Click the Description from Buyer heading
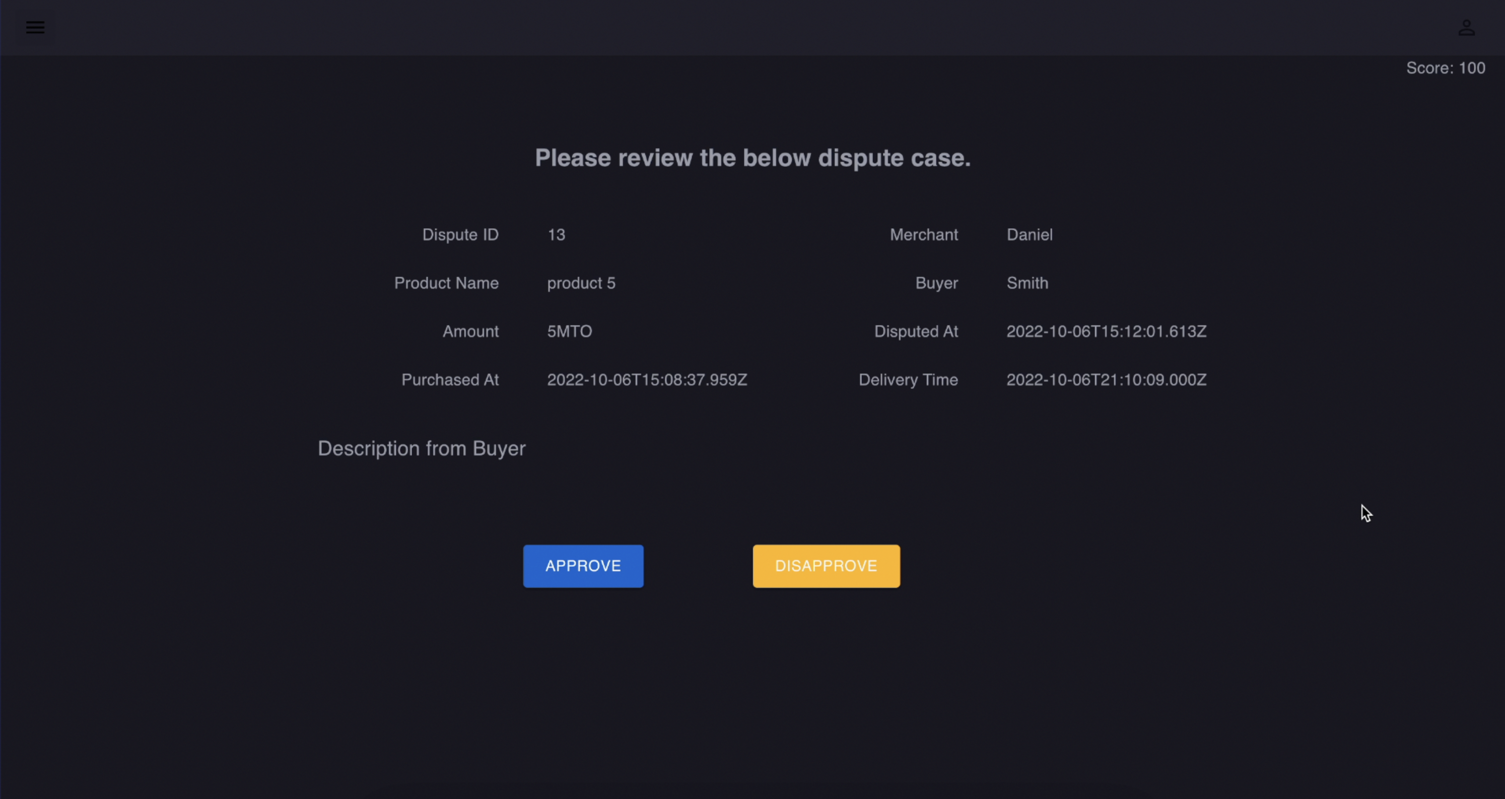This screenshot has height=799, width=1505. pyautogui.click(x=421, y=448)
